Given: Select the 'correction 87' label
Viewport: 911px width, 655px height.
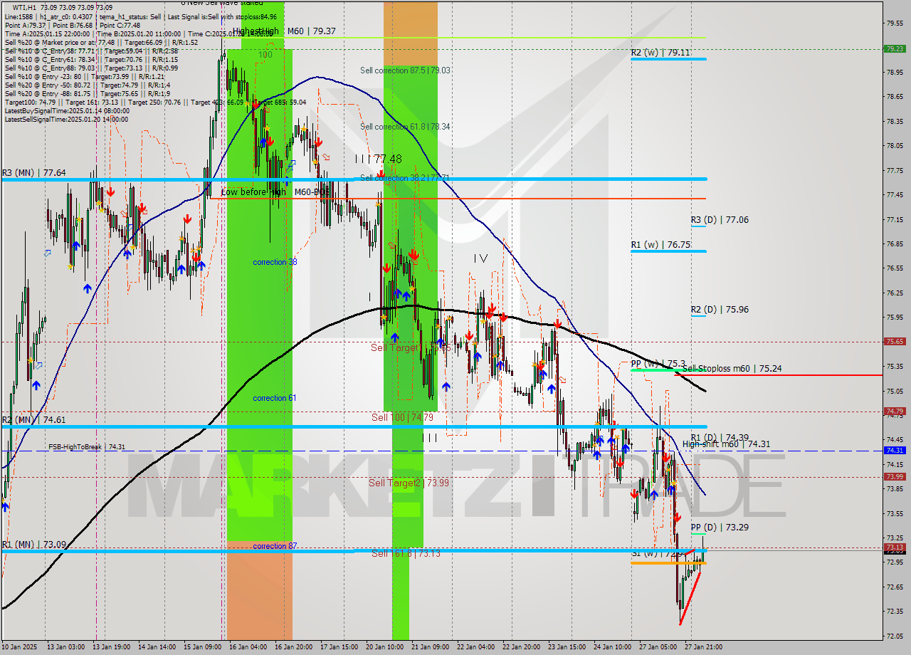Looking at the screenshot, I should point(275,546).
